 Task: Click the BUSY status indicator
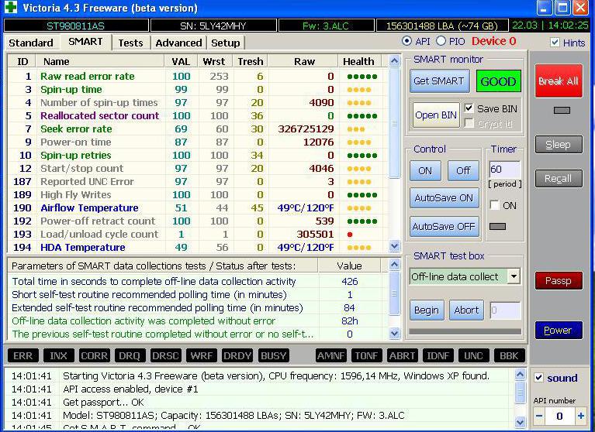[274, 355]
